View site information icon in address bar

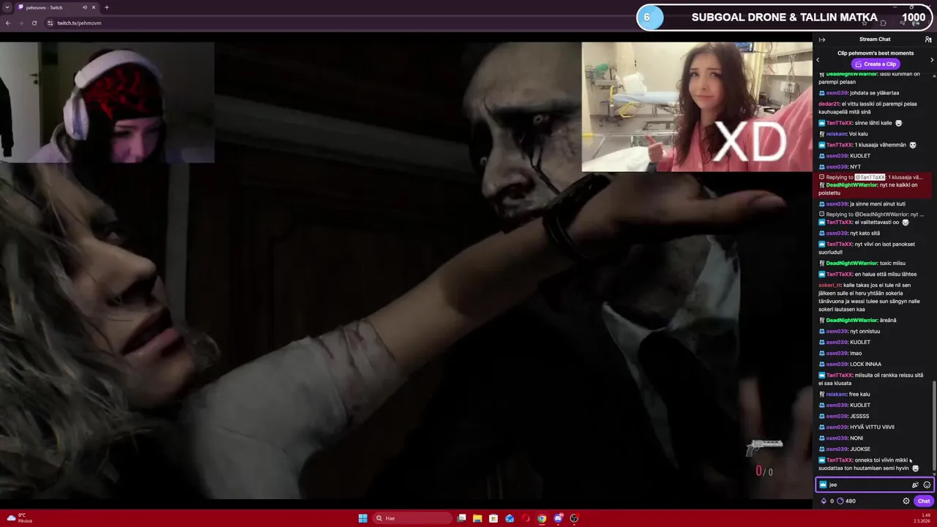click(x=51, y=23)
